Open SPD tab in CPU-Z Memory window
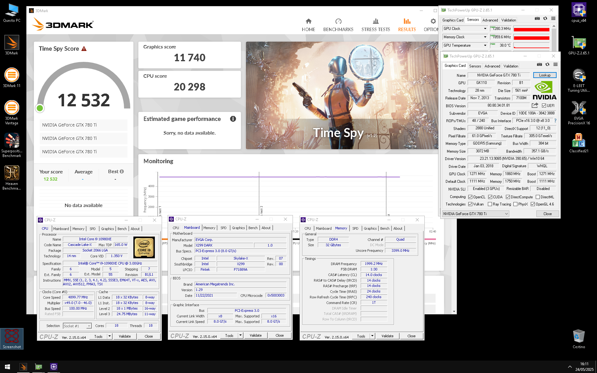 [355, 228]
